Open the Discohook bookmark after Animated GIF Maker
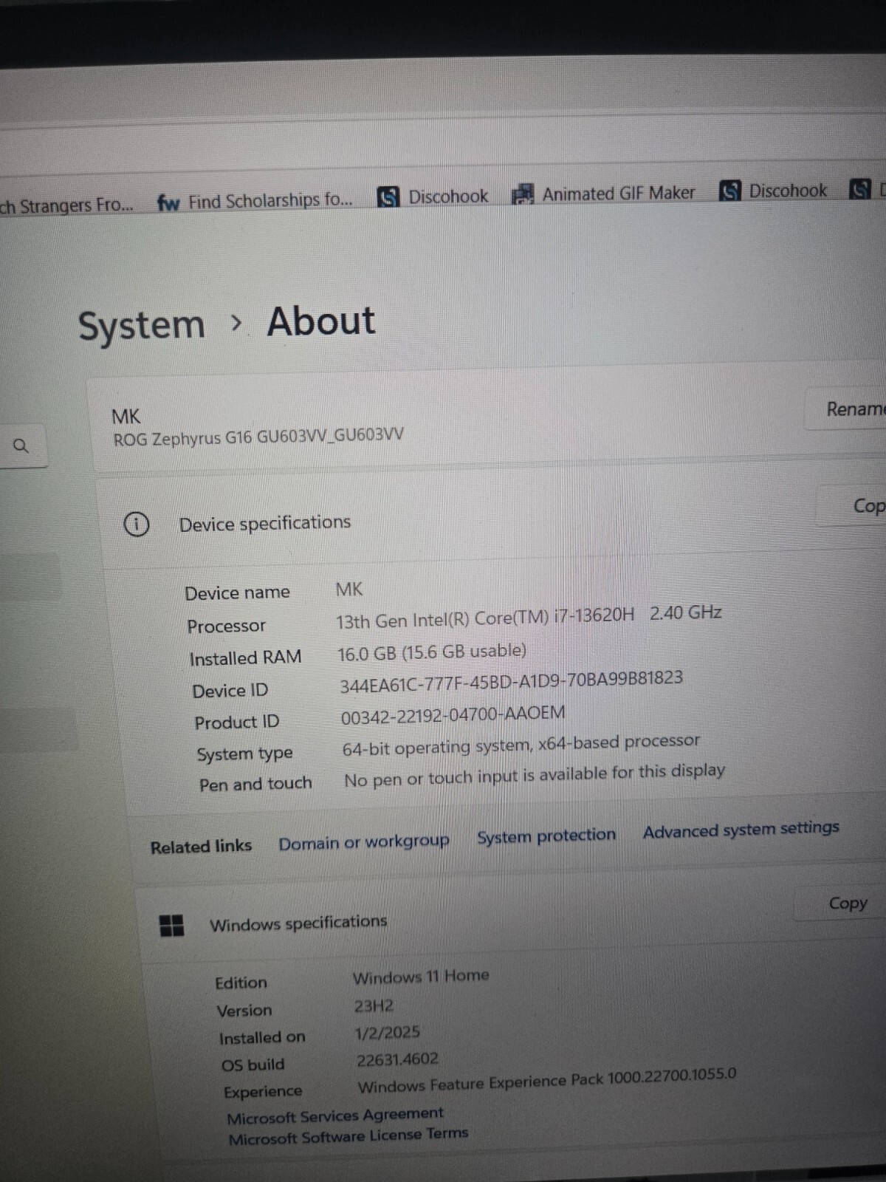The height and width of the screenshot is (1182, 886). (x=773, y=191)
